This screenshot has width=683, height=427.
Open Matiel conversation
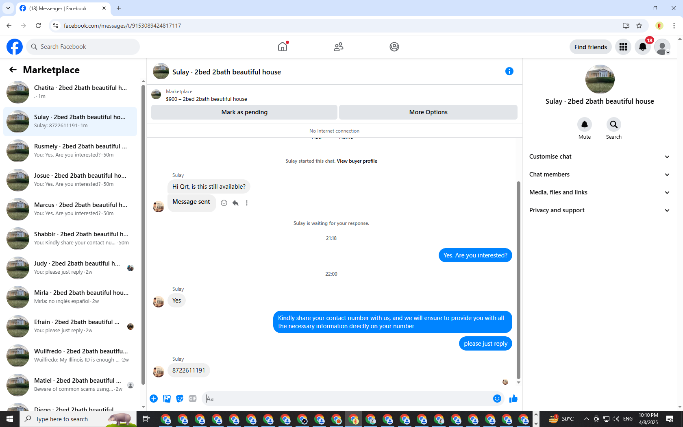click(70, 385)
